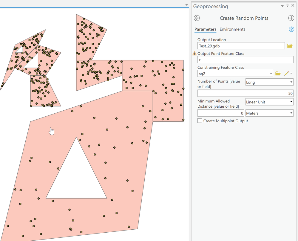Viewport: 298px width, 241px height.
Task: Click the plus icon beside Create Random Points
Action: coord(291,18)
